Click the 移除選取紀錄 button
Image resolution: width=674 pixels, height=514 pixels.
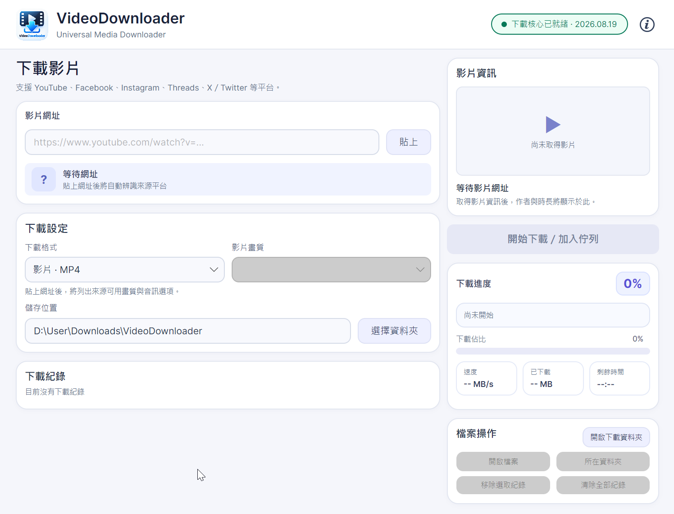point(503,485)
